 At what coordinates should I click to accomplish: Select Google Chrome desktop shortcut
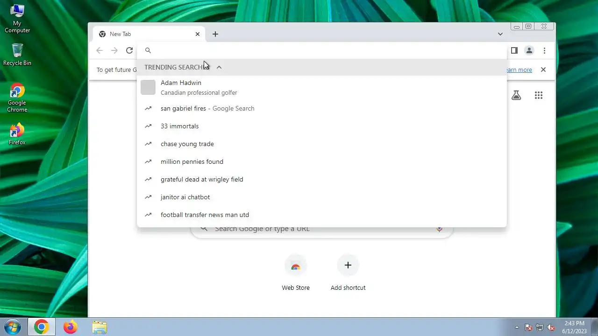click(x=17, y=98)
